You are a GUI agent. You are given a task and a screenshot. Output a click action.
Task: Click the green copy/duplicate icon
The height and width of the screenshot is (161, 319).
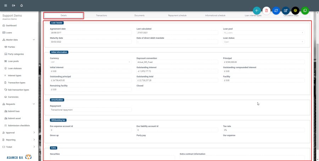tap(305, 11)
